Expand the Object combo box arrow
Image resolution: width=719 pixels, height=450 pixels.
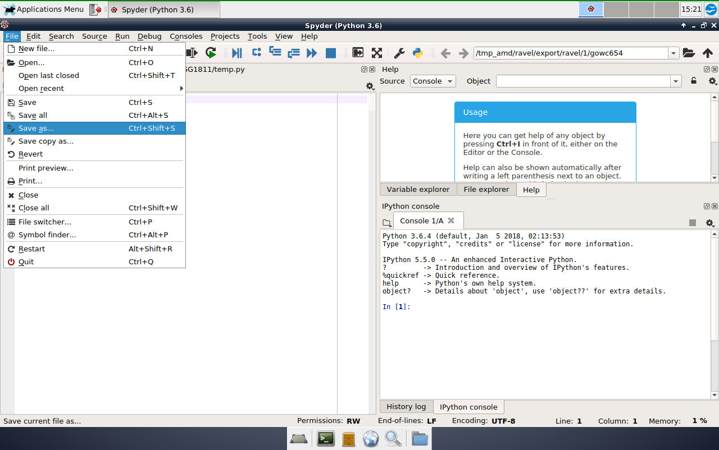(676, 81)
